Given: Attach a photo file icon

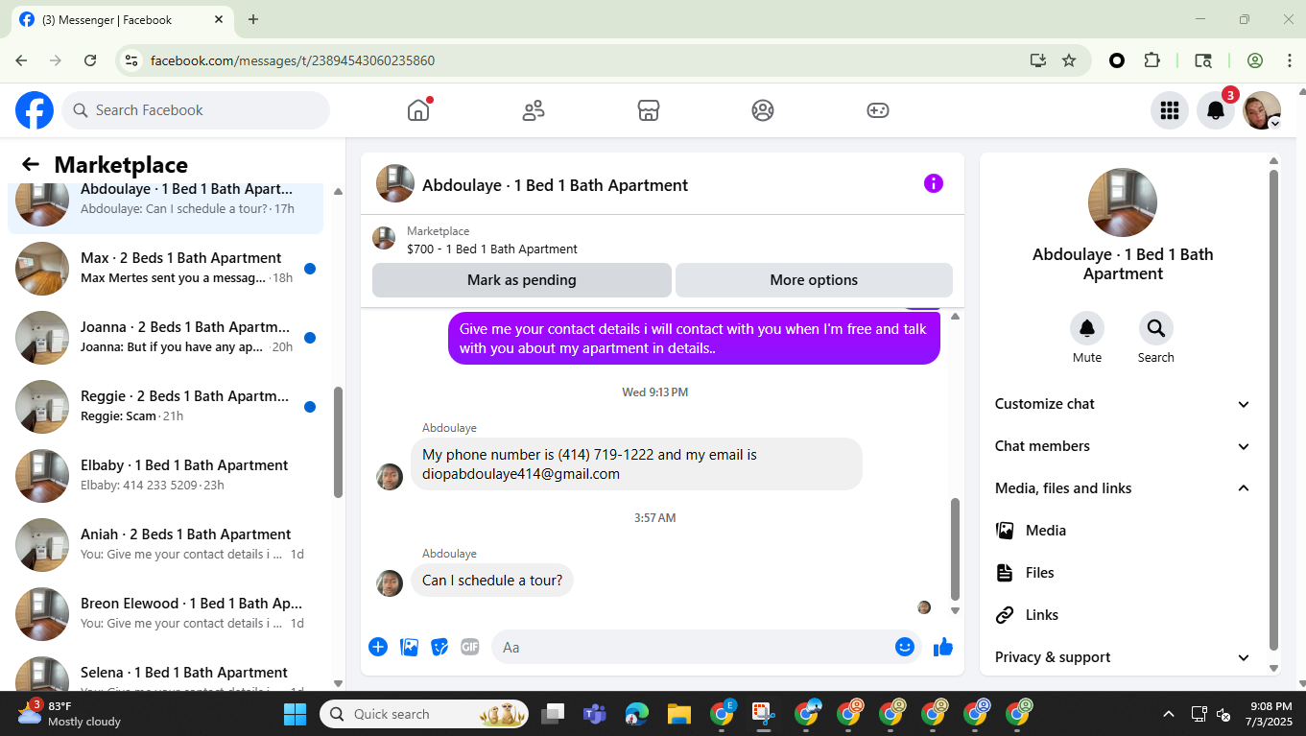Looking at the screenshot, I should click(x=410, y=647).
